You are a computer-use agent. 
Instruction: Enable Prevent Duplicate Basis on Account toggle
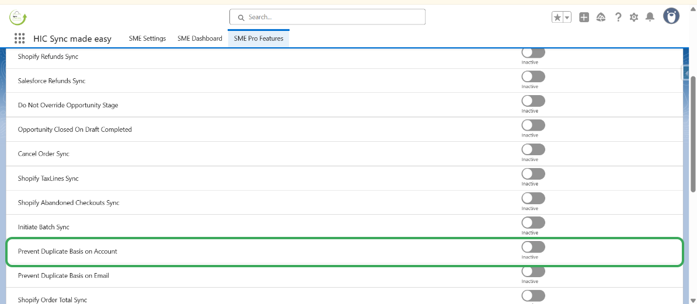(x=533, y=247)
